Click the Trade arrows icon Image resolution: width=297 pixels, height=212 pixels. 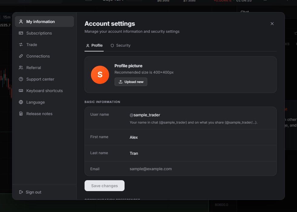point(21,45)
